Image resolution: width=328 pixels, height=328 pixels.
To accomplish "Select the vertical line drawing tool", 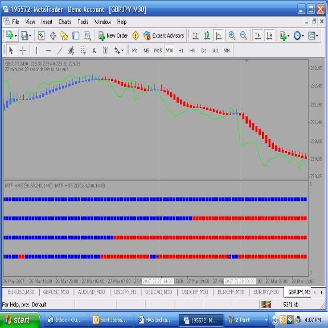I will tap(36, 51).
